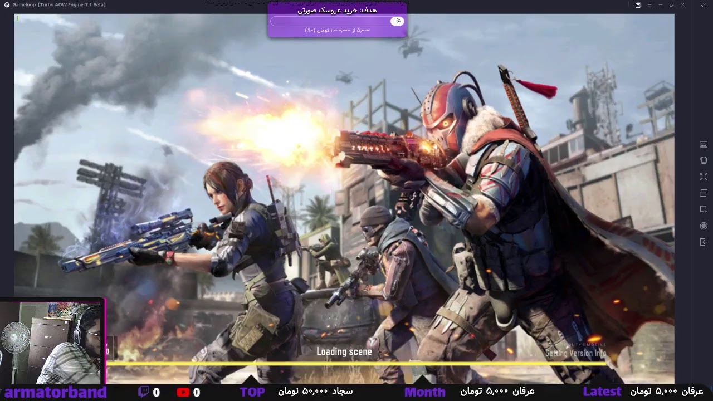Image resolution: width=713 pixels, height=401 pixels.
Task: Click the donation goal progress bar
Action: pos(337,21)
